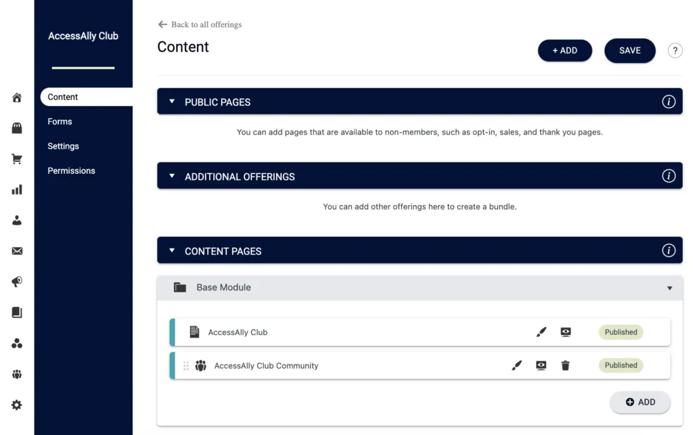
Task: Click the home icon in left sidebar
Action: coord(17,98)
